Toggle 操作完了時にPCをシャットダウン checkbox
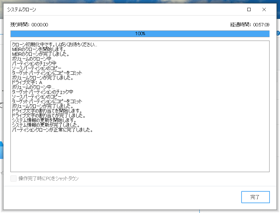This screenshot has height=213, width=280. [x=13, y=179]
